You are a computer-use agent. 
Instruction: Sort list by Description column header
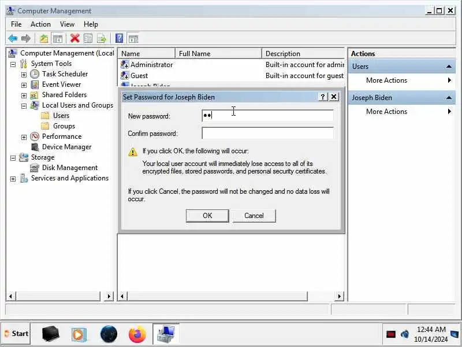coord(303,53)
